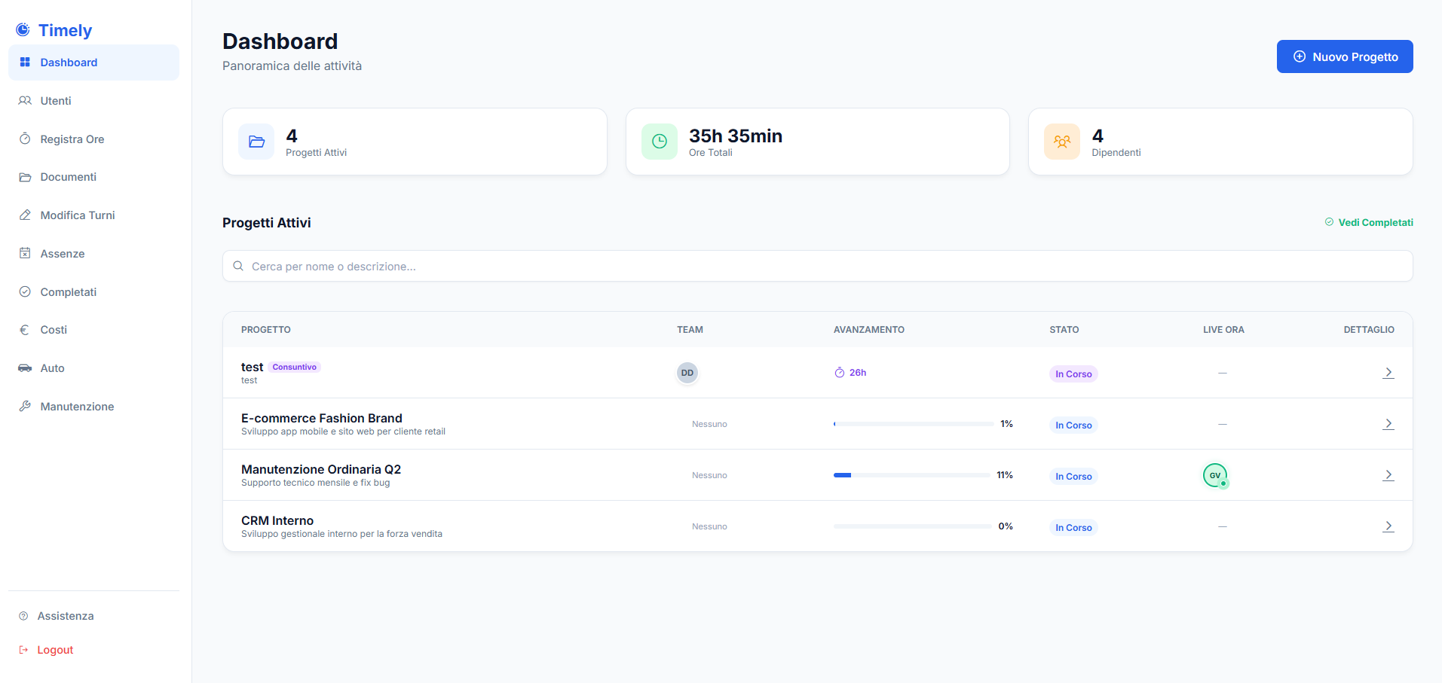1442x683 pixels.
Task: Click the green clock icon on Ore Totali card
Action: pyautogui.click(x=659, y=142)
